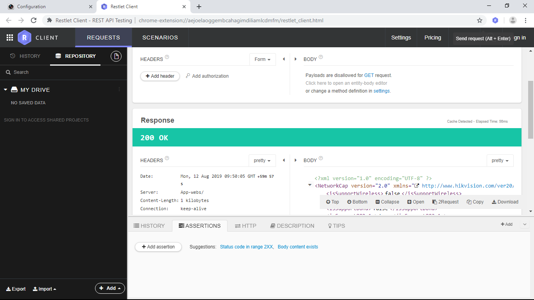Open My Drive options menu dots

(119, 89)
